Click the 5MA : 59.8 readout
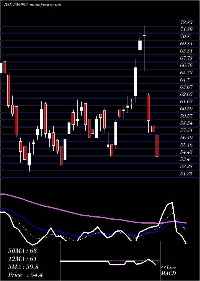Screen dimensions: 200x281 [x=23, y=267]
